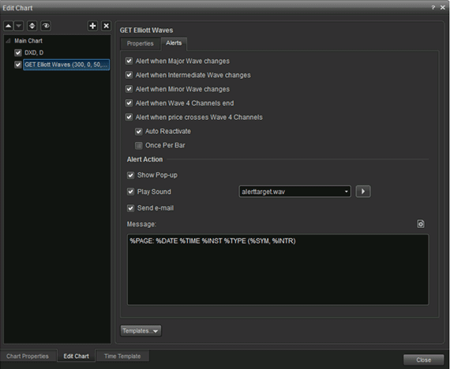
Task: Select GET Elliott Waves tree row
Action: point(66,65)
